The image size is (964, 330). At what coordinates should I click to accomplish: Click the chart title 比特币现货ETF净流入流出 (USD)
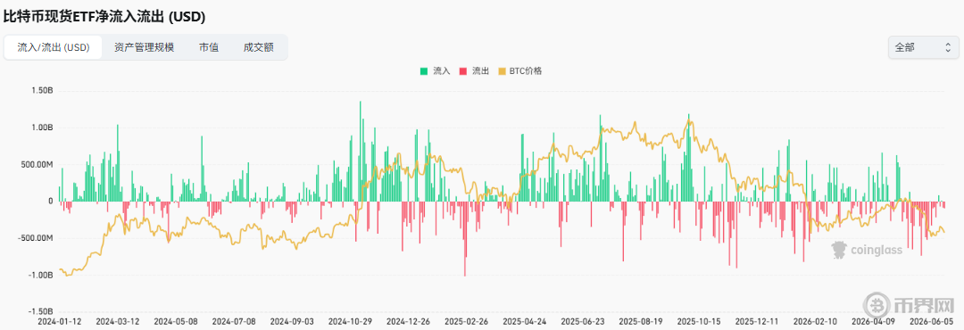click(104, 17)
